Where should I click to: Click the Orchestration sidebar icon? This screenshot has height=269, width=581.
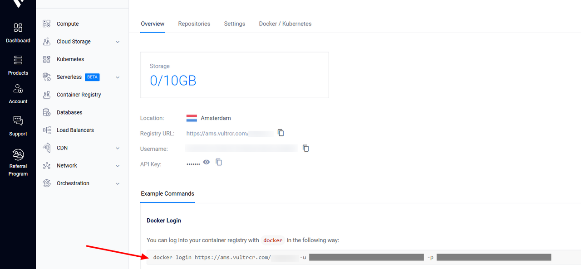point(47,183)
